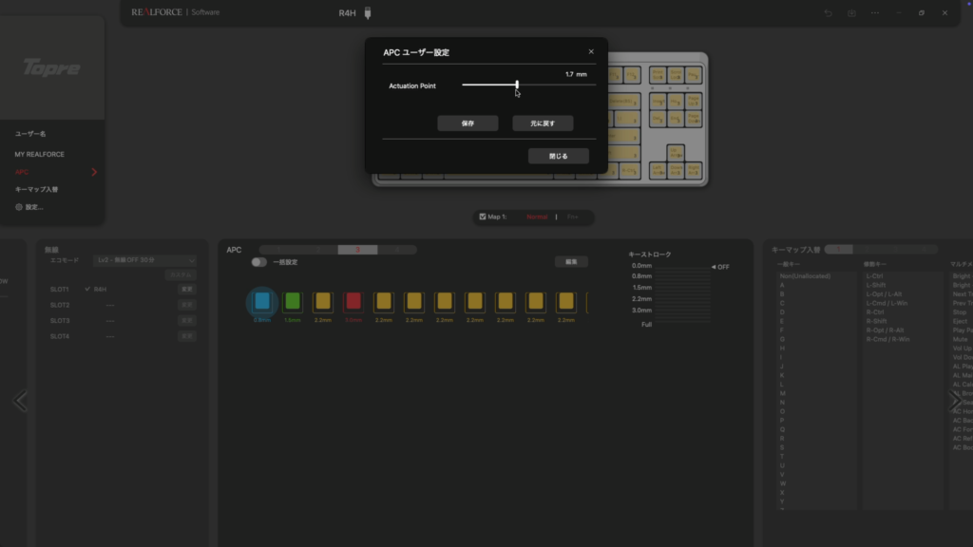This screenshot has width=973, height=547.
Task: Select the green 1.5mm APC key icon
Action: 293,302
